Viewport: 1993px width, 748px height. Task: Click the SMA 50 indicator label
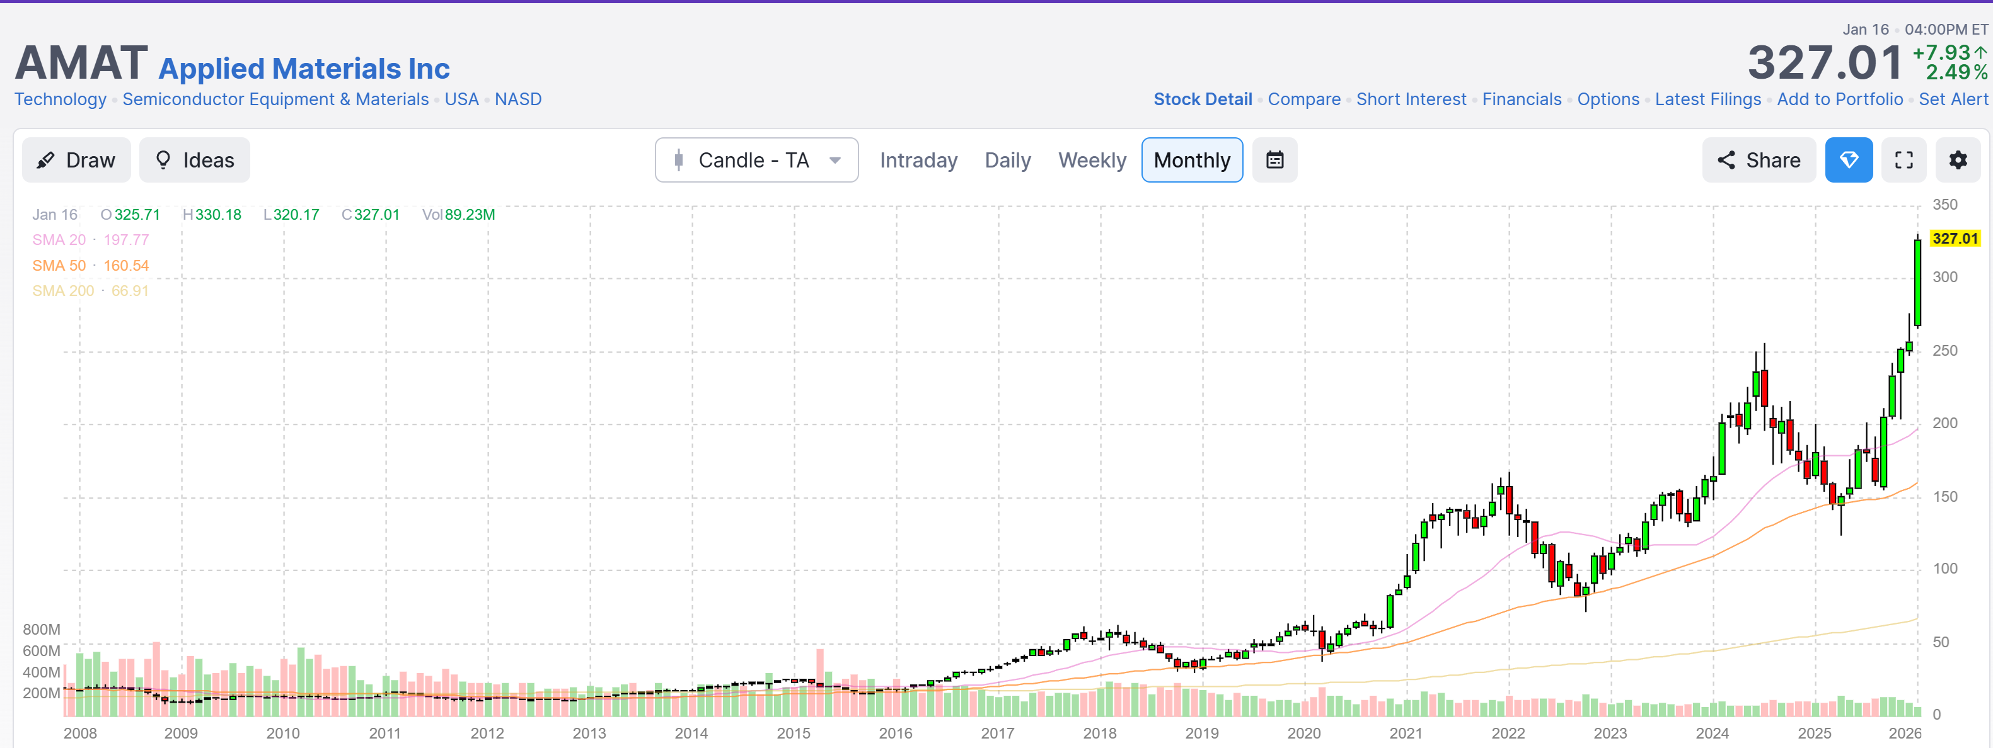click(59, 265)
